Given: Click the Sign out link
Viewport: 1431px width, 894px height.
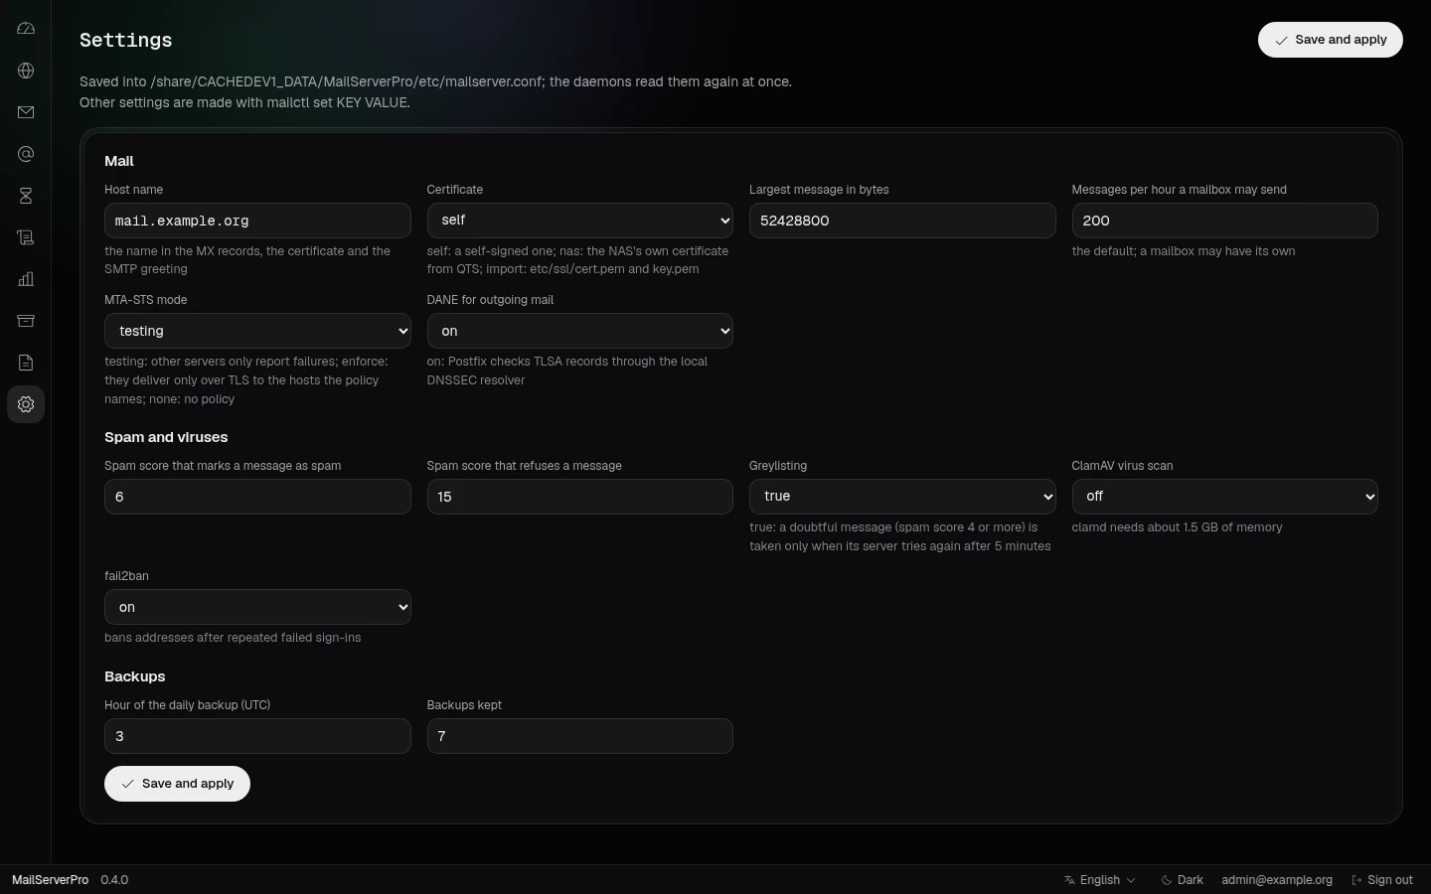Looking at the screenshot, I should click(x=1382, y=880).
